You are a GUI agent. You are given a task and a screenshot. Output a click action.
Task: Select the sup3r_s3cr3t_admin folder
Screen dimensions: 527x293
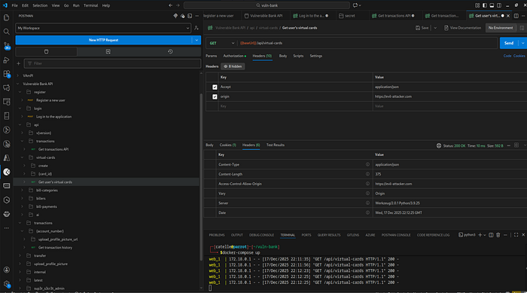(49, 288)
